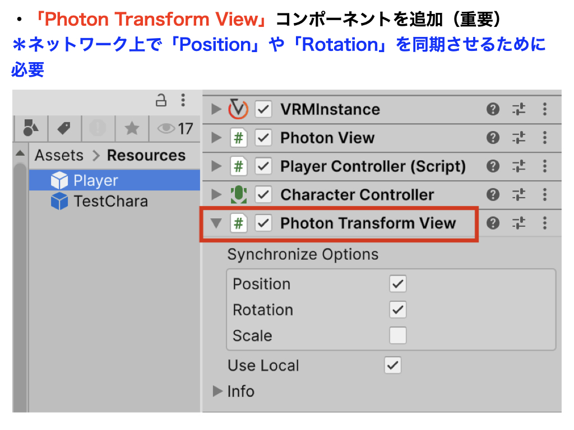Viewport: 574px width, 430px height.
Task: Click the Synchronize Options label
Action: (303, 255)
